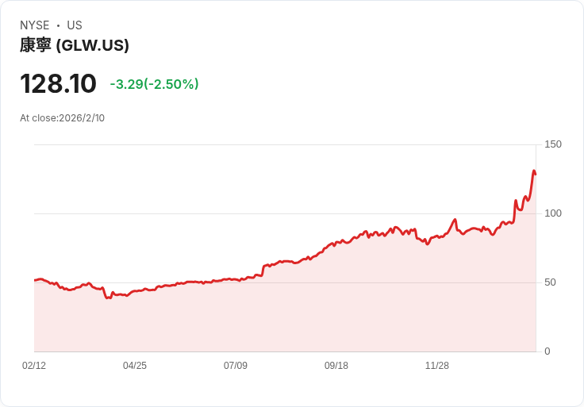Viewport: 584px width, 407px height.
Task: Click the At close:2026/2/10 timestamp
Action: click(x=62, y=118)
